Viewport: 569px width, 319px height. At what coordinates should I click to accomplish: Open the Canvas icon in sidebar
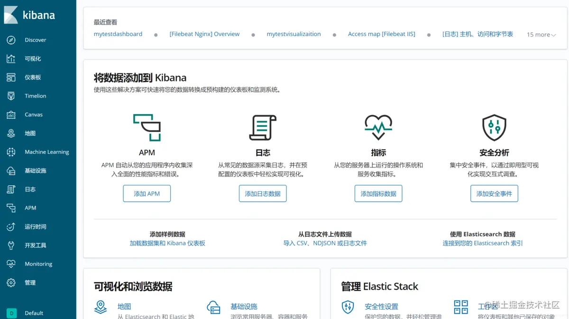point(11,115)
